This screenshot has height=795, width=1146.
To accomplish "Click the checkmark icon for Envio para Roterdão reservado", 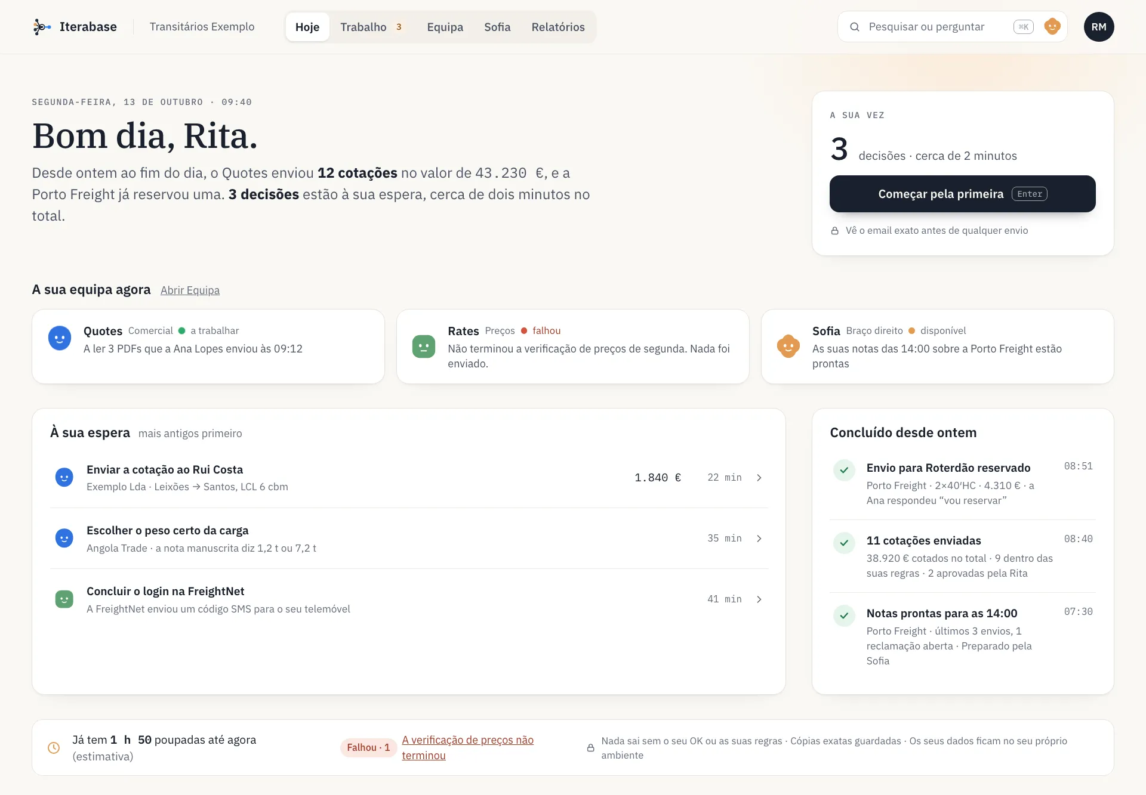I will pyautogui.click(x=844, y=470).
